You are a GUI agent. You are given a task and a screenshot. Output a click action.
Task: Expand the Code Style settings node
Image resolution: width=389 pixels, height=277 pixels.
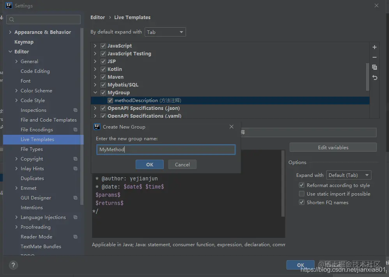pyautogui.click(x=16, y=100)
